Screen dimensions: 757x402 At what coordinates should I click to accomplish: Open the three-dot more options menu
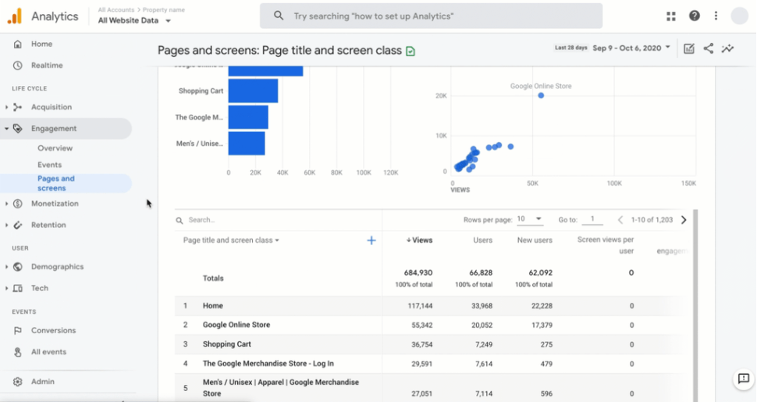coord(716,16)
